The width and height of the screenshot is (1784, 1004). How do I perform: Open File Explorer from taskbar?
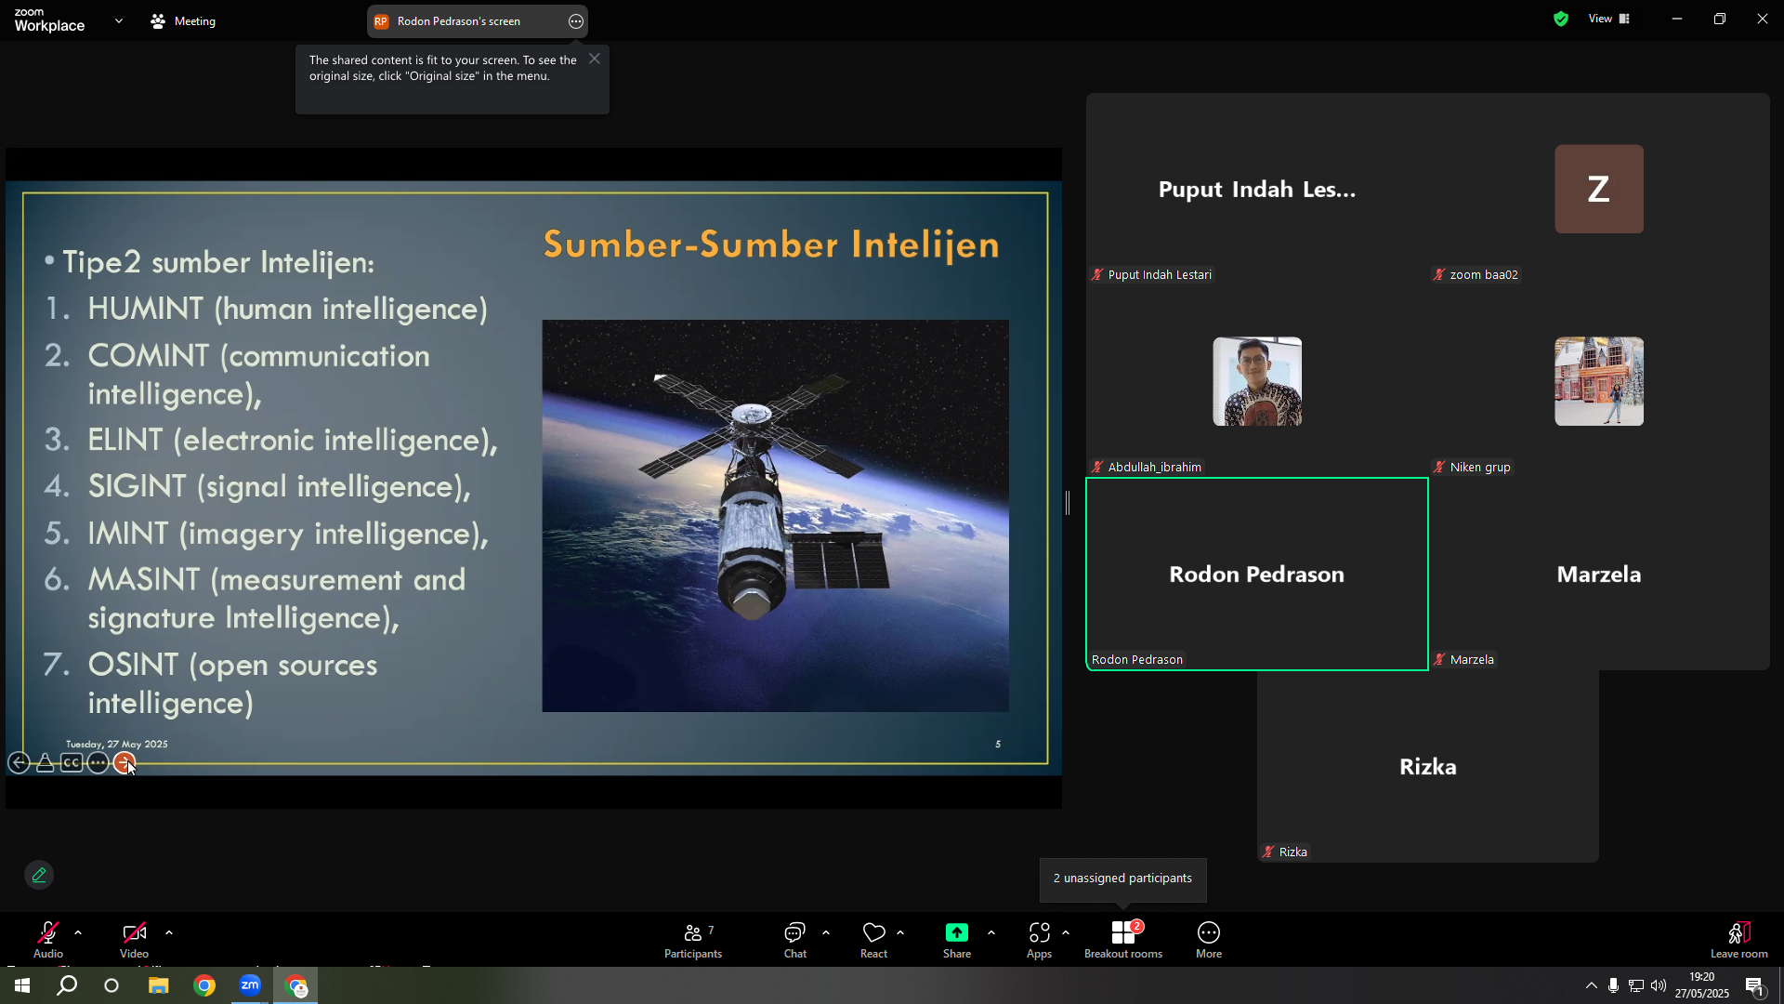click(x=158, y=985)
